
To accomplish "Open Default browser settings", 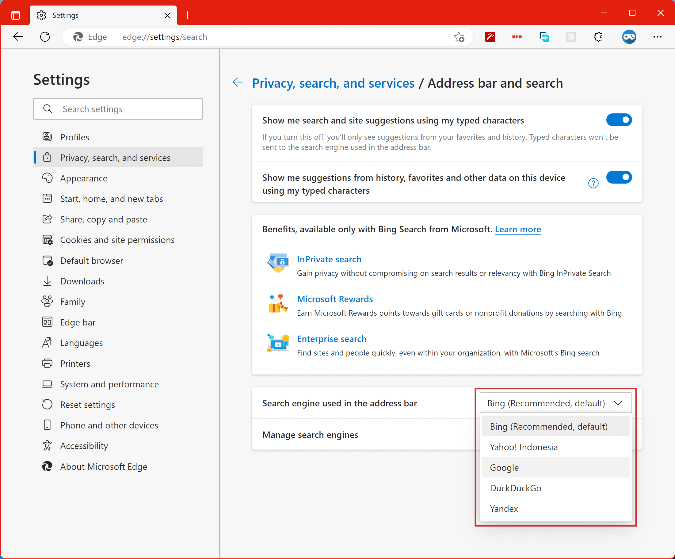I will click(118, 260).
